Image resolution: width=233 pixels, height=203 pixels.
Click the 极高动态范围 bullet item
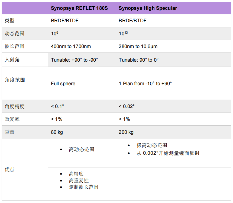coord(152,145)
